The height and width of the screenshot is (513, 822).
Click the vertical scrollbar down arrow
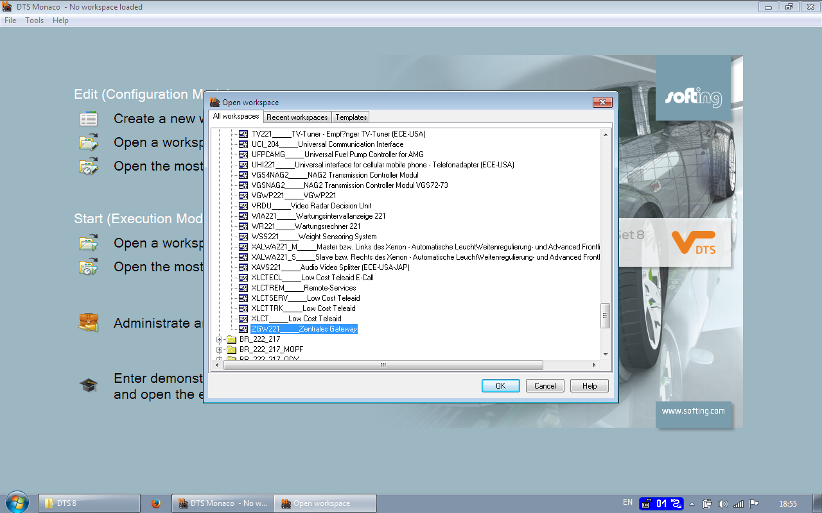tap(605, 355)
